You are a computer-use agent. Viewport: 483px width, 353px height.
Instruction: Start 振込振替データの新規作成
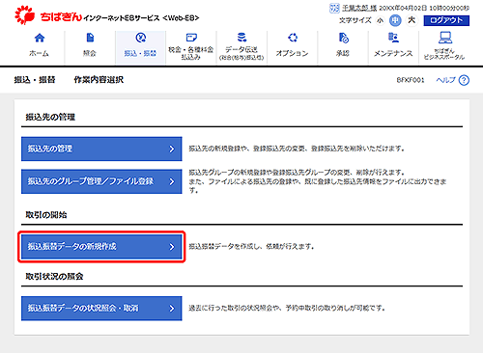[101, 247]
